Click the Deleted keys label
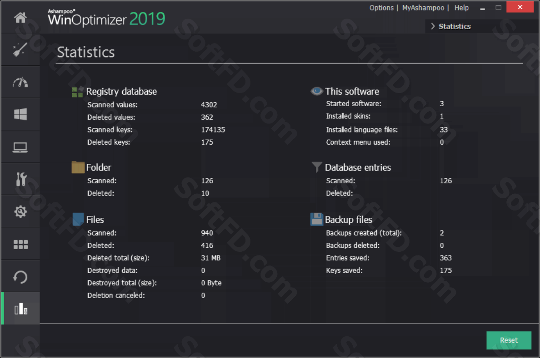Screen dimensions: 540x358 (109, 142)
